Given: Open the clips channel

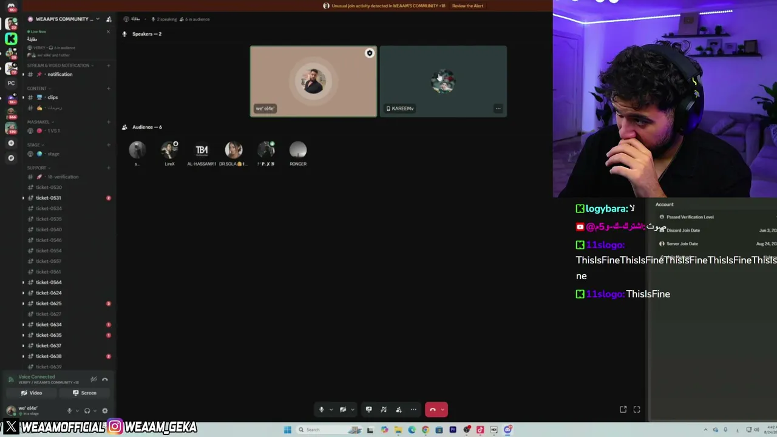Looking at the screenshot, I should tap(68, 98).
